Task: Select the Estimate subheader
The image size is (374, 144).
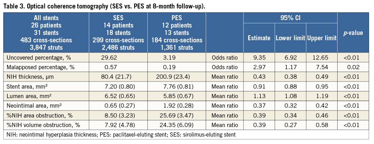Action: click(x=259, y=38)
